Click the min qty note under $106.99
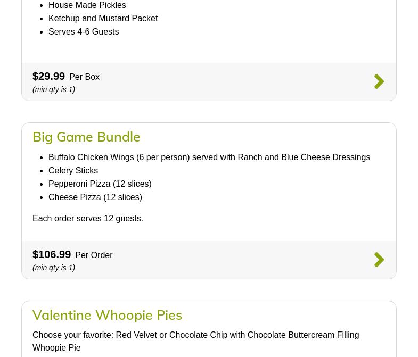Viewport: 418px width, 357px height. click(54, 268)
